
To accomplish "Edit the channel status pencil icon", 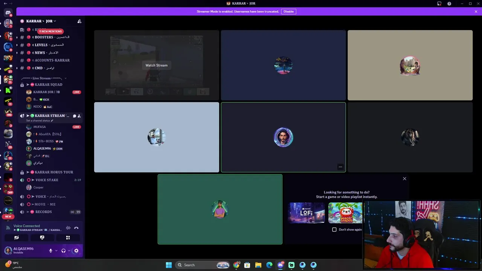I will point(52,120).
